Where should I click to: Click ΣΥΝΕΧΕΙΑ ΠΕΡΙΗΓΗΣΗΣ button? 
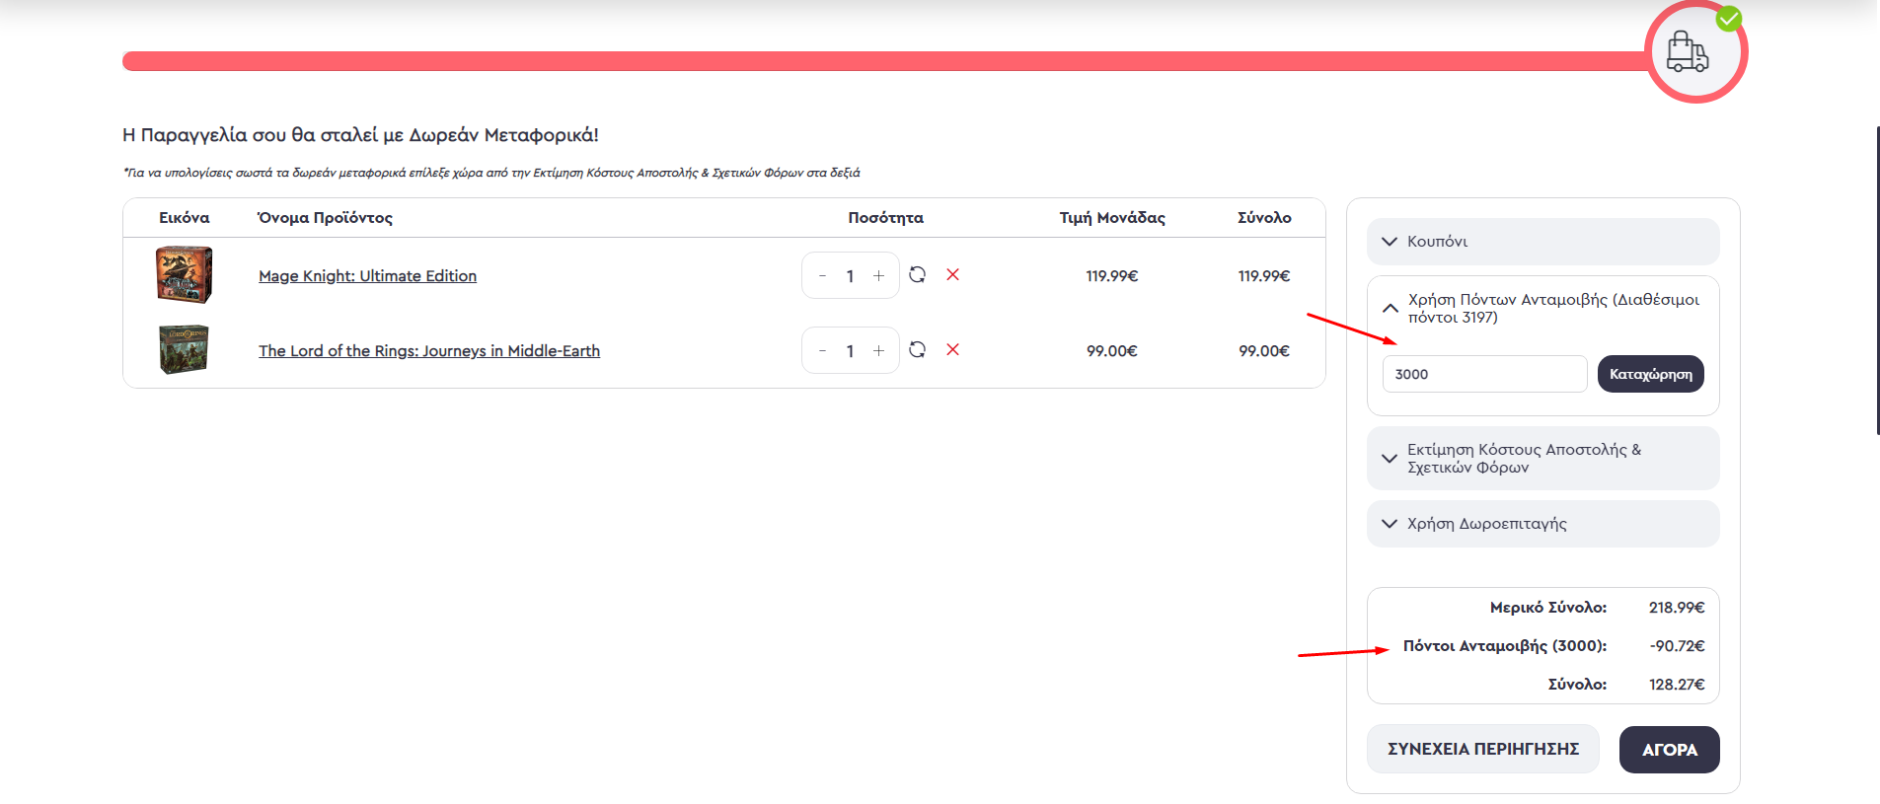pyautogui.click(x=1482, y=750)
